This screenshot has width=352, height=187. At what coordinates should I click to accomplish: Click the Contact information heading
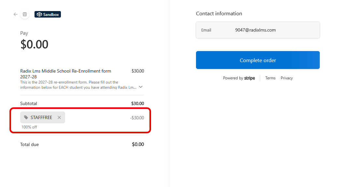coord(219,14)
